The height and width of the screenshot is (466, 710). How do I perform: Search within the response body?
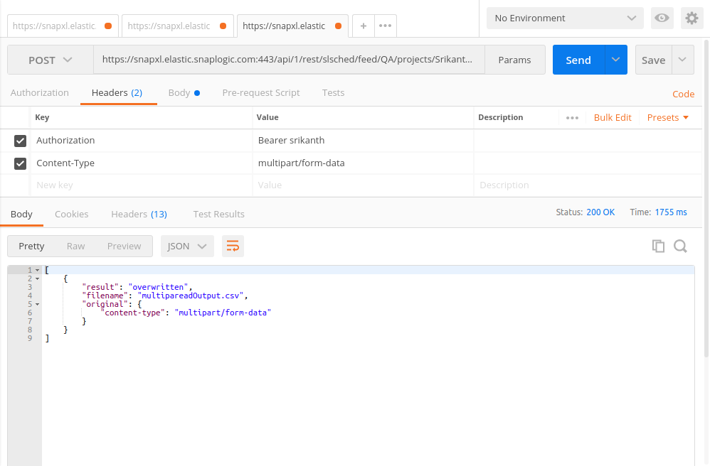(680, 246)
